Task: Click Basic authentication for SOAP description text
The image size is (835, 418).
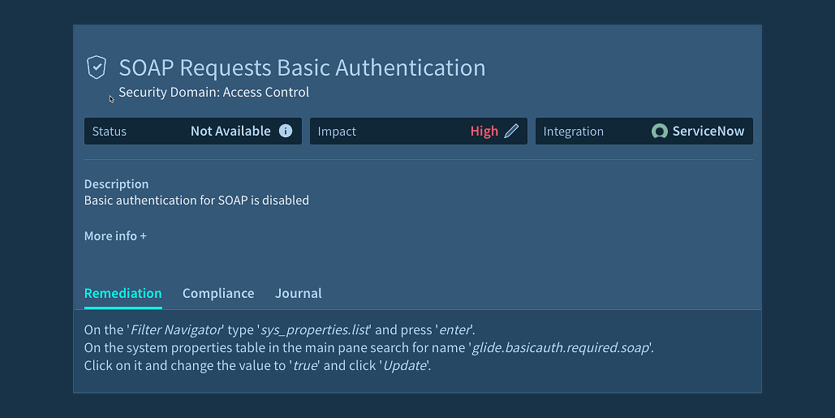Action: tap(196, 200)
